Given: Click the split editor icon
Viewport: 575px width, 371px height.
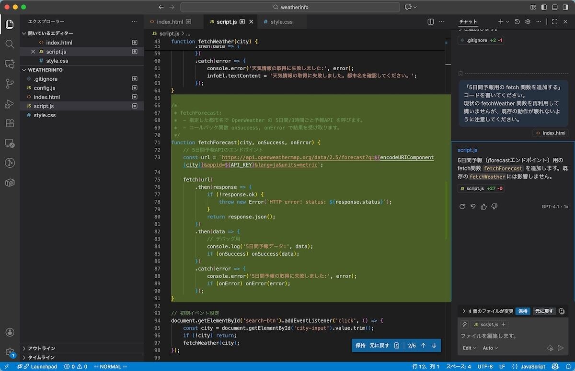Looking at the screenshot, I should pos(431,22).
